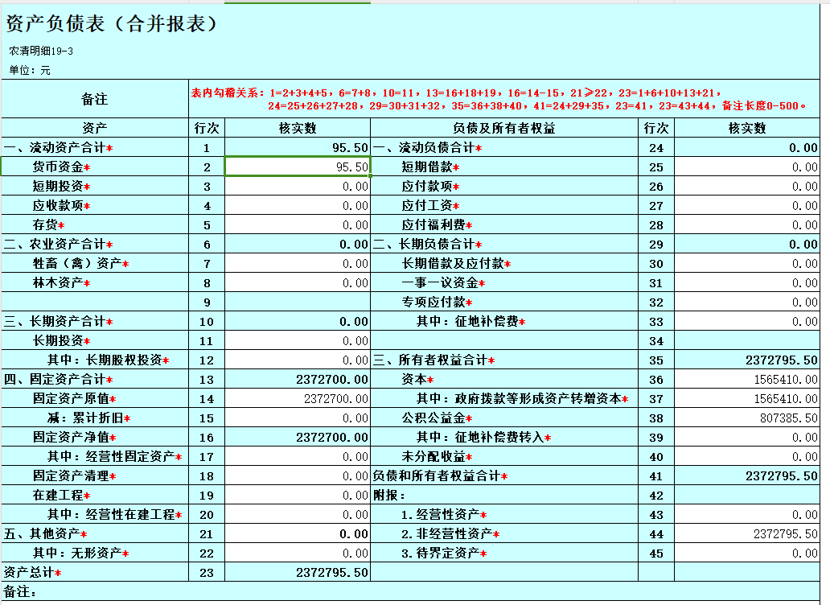Click 负债和所有者权益合计 value in row 41
This screenshot has width=830, height=605.
point(747,475)
